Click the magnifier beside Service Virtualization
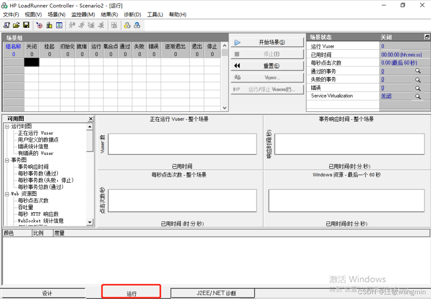The image size is (431, 299). (x=418, y=96)
